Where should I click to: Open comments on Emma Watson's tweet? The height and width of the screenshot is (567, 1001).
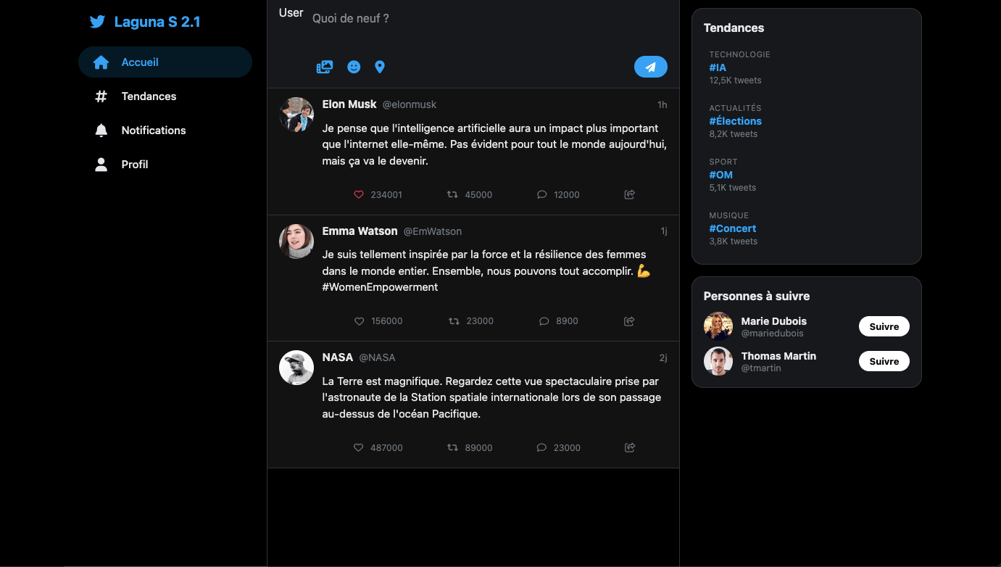pyautogui.click(x=544, y=320)
